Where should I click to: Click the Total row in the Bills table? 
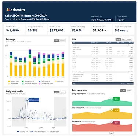(x=102, y=83)
